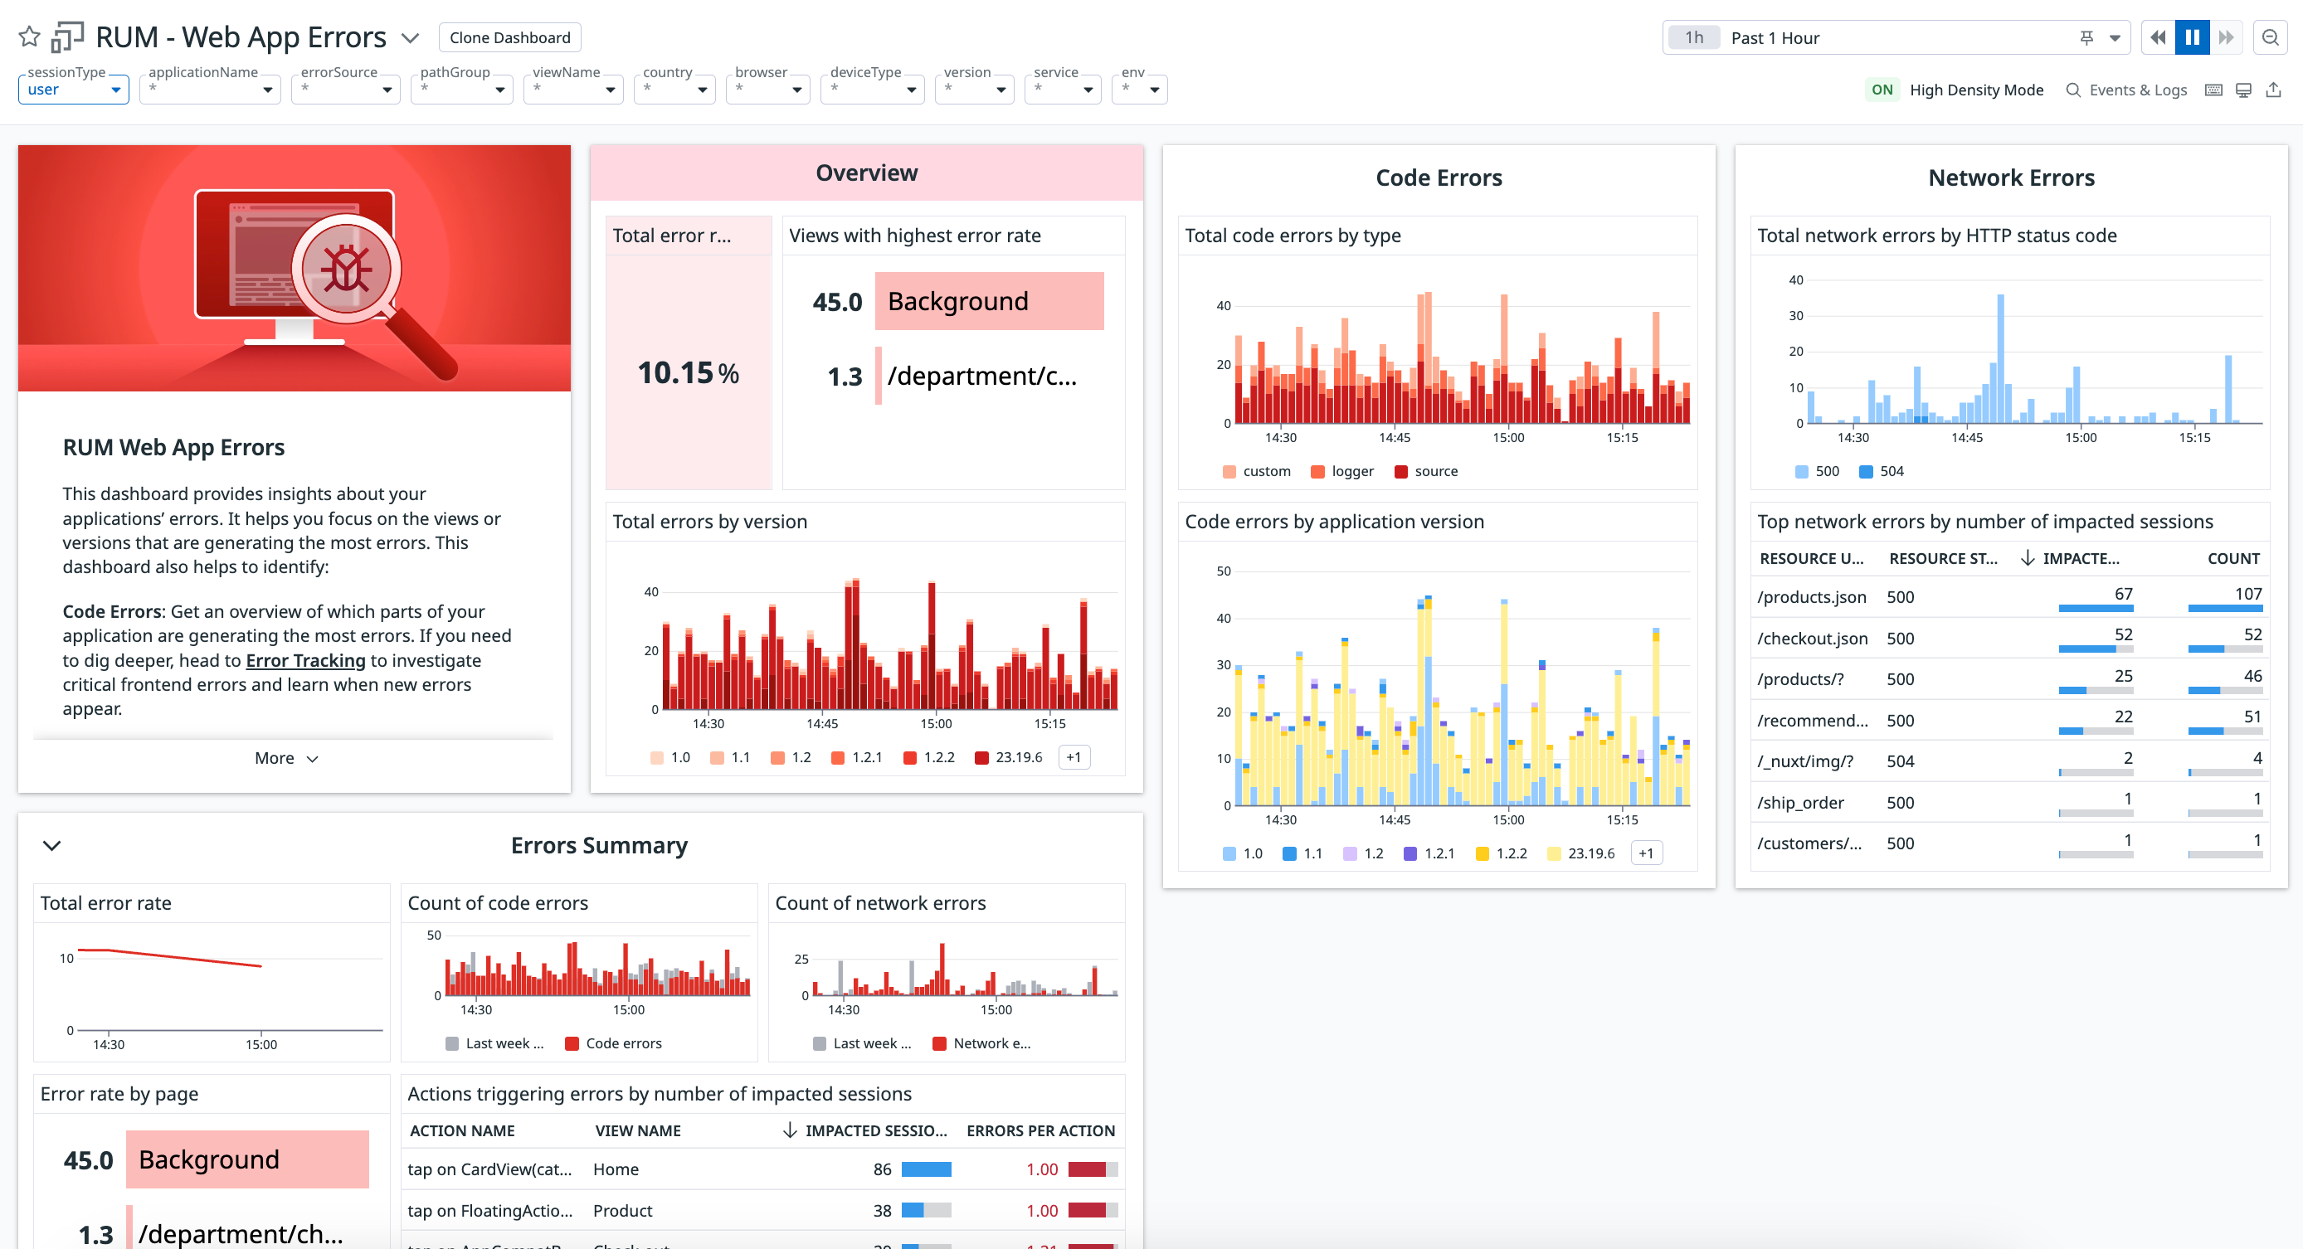Click the Clone Dashboard button
This screenshot has width=2303, height=1249.
point(509,37)
